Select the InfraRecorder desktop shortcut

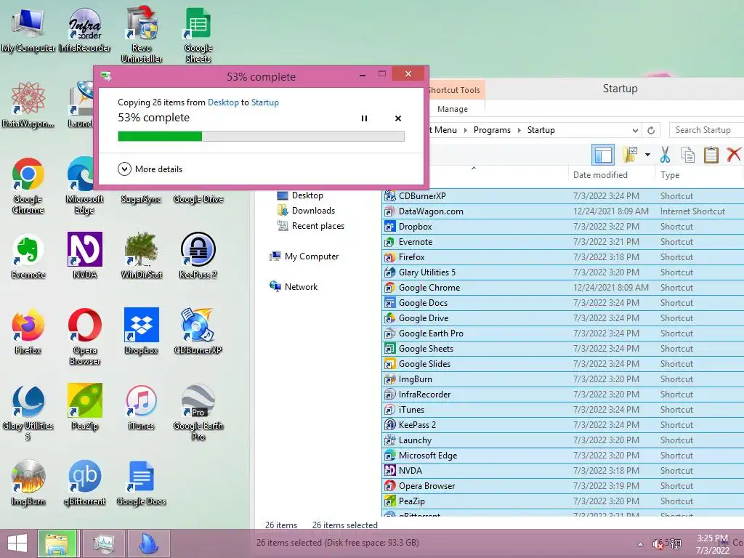tap(84, 30)
